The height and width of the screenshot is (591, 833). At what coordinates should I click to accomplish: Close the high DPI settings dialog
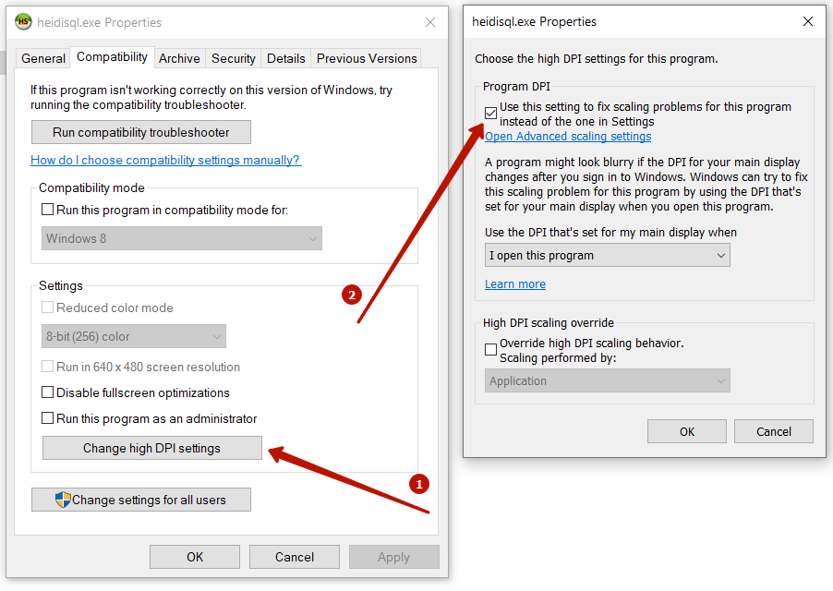point(807,21)
